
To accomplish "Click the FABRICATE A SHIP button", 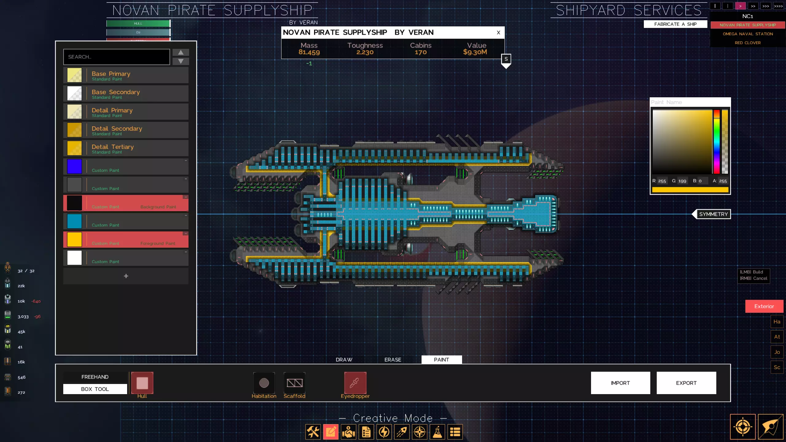I will [x=675, y=24].
